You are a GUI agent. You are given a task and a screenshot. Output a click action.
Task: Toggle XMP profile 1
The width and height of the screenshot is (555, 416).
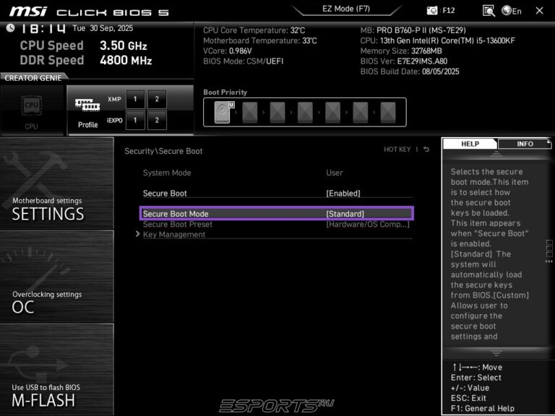point(135,99)
